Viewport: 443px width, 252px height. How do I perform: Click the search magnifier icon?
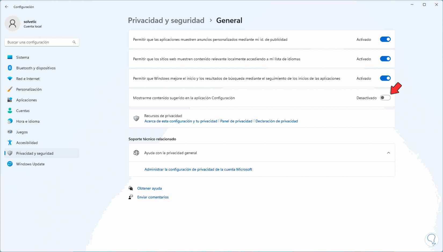[x=74, y=42]
